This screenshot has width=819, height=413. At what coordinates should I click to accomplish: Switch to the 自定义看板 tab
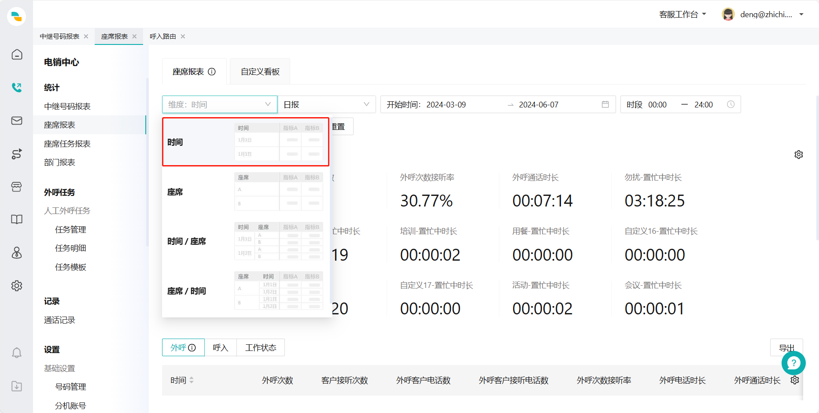[260, 71]
